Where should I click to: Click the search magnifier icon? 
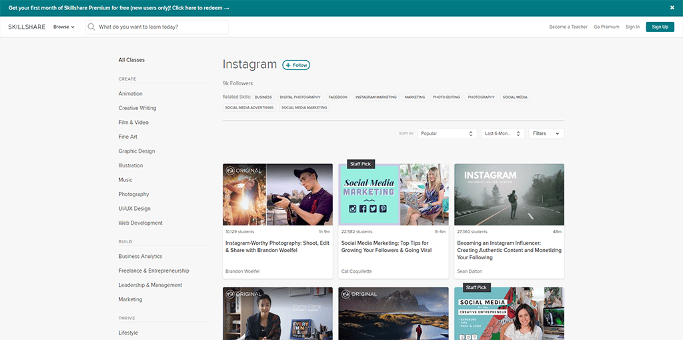tap(91, 27)
